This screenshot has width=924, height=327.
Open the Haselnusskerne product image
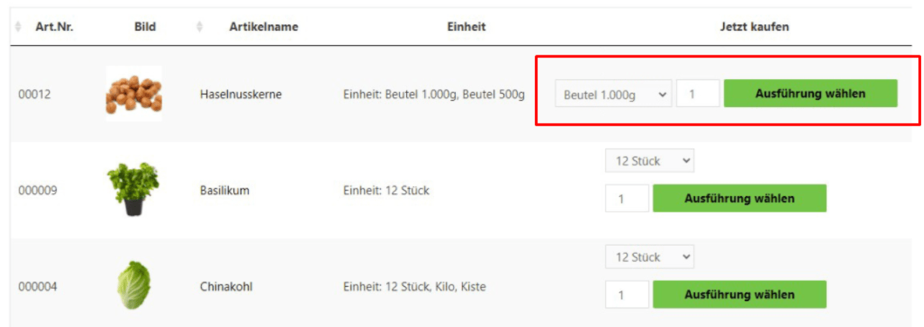click(x=133, y=93)
